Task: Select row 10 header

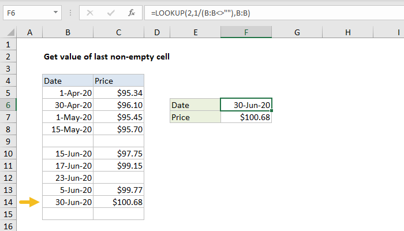Action: pyautogui.click(x=8, y=154)
